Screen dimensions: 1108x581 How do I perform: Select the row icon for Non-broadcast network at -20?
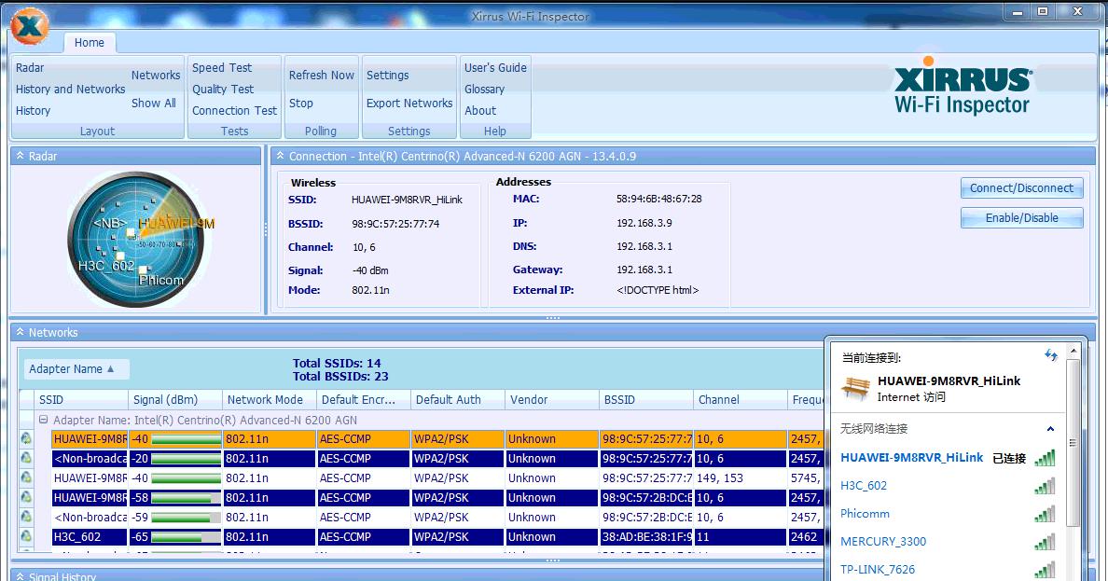pos(26,458)
